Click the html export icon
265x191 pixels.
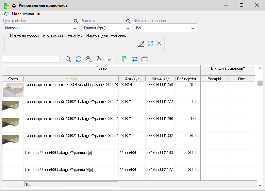(x=109, y=59)
